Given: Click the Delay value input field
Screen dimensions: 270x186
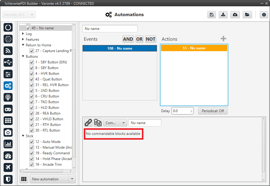Looking at the screenshot, I should tap(180, 111).
